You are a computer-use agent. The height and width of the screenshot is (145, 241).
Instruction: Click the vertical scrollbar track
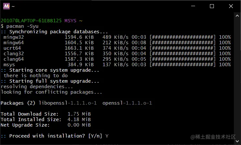pos(237,78)
